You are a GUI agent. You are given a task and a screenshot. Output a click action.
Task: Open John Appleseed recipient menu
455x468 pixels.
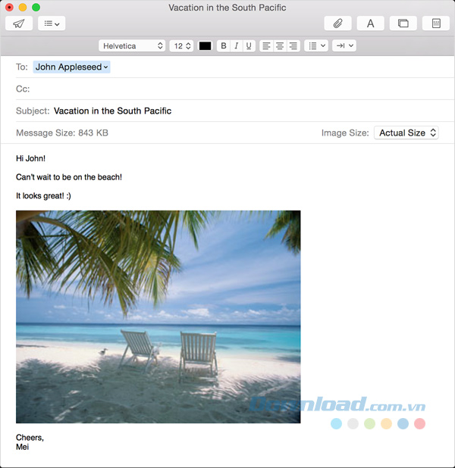(71, 67)
